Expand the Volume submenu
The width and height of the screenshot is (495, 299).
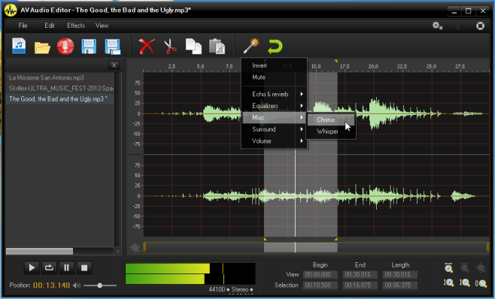pos(274,141)
